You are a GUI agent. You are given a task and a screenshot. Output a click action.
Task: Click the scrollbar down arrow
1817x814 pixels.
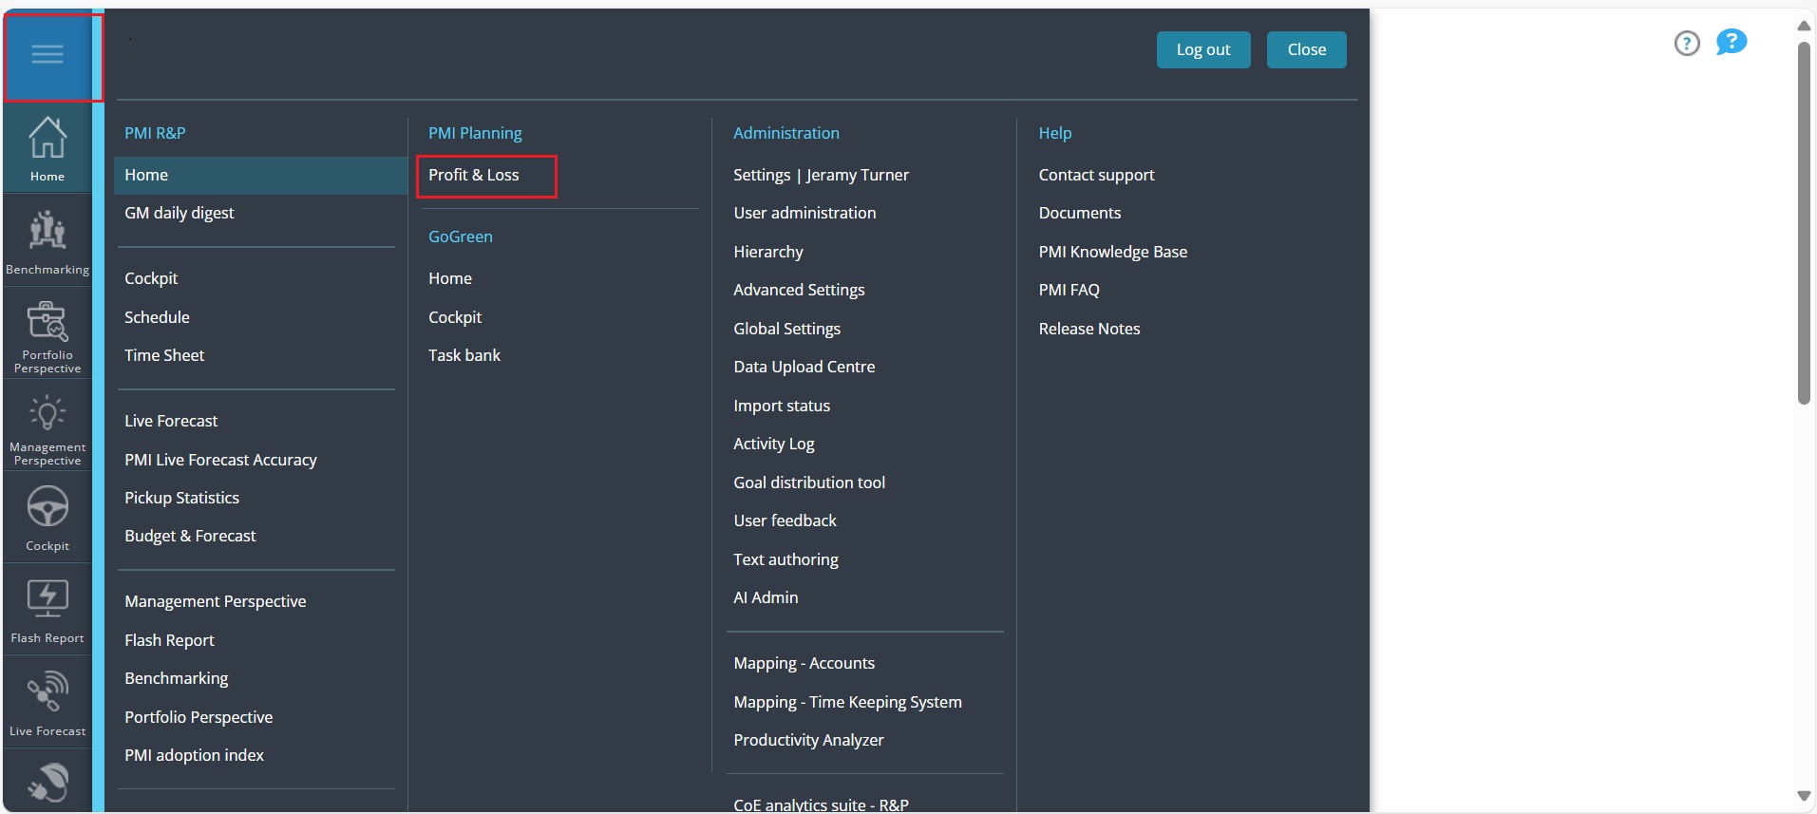pyautogui.click(x=1804, y=796)
